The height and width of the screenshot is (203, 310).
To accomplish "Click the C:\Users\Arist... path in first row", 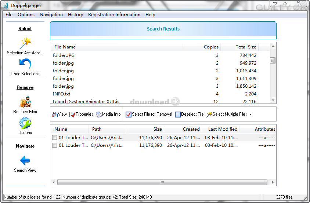I will [x=107, y=138].
